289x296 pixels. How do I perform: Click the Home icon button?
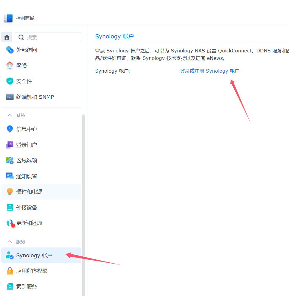[x=7, y=37]
